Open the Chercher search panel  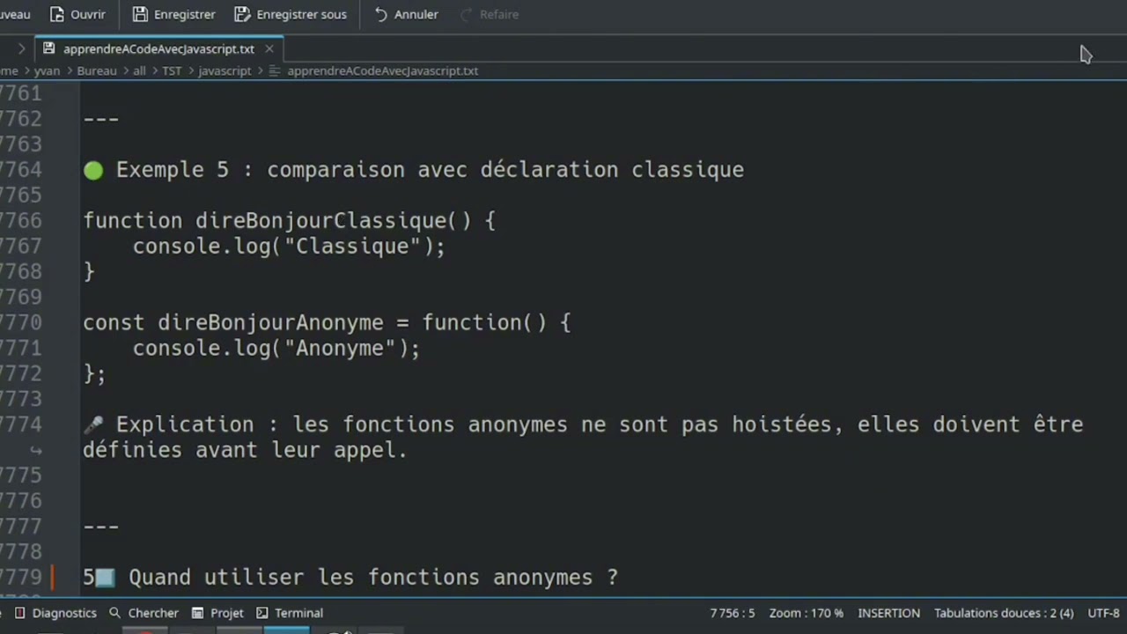pyautogui.click(x=144, y=613)
